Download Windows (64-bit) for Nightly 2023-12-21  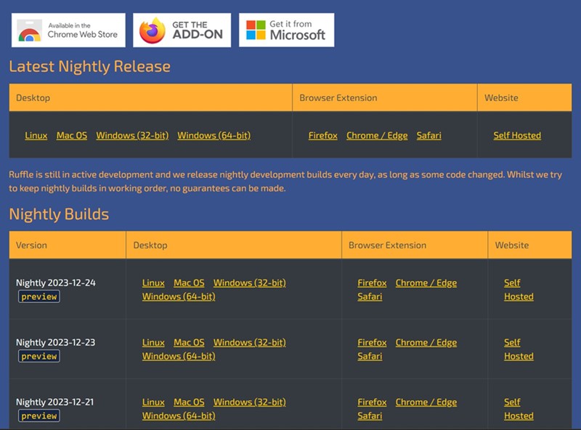point(179,416)
